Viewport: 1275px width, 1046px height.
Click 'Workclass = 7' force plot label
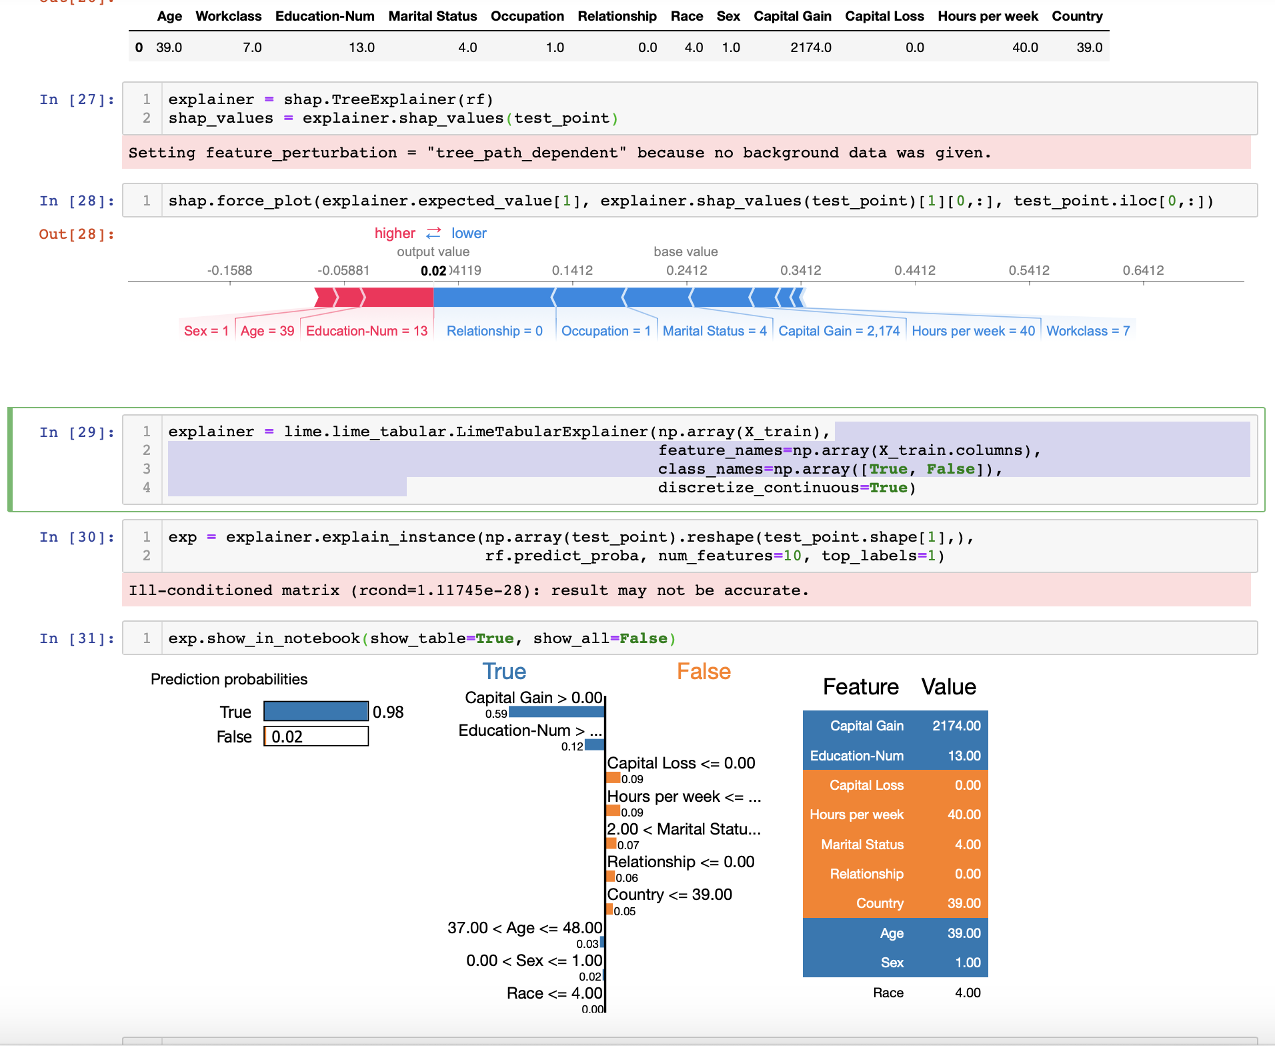point(1088,331)
